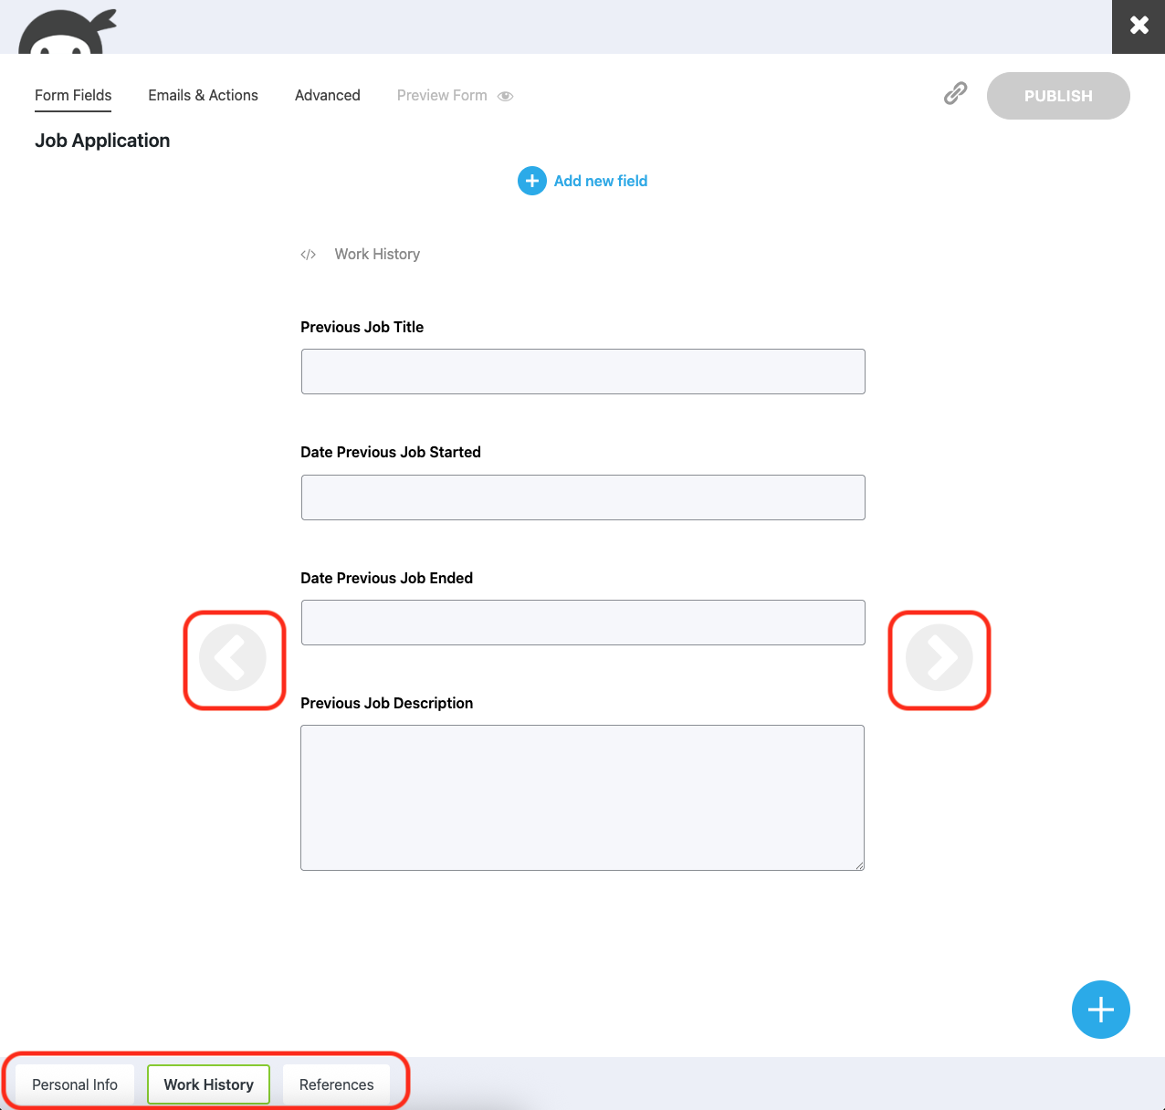
Task: Switch to the References part
Action: (337, 1084)
